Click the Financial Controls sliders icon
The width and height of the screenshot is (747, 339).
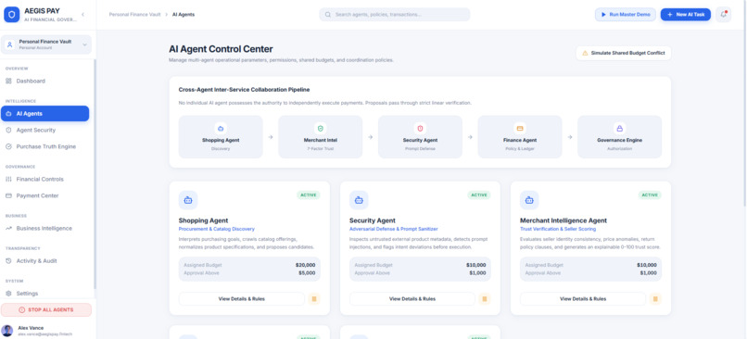click(x=8, y=179)
